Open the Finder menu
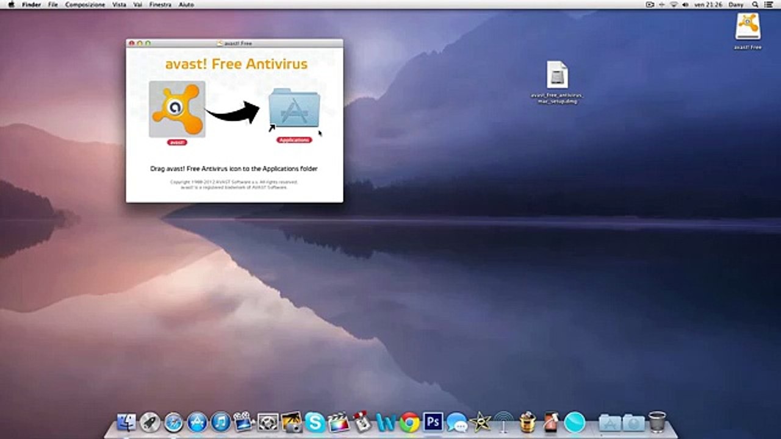This screenshot has width=781, height=439. tap(31, 4)
